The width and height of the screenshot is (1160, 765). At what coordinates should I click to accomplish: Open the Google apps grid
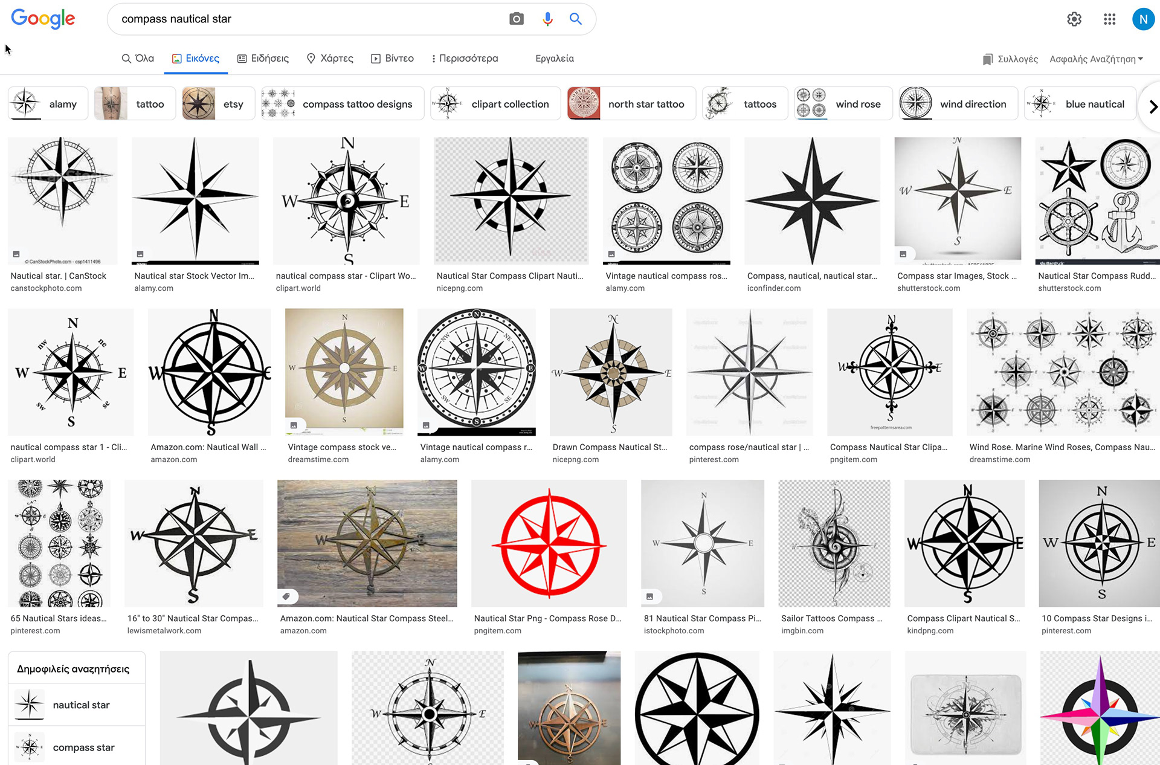click(x=1109, y=19)
